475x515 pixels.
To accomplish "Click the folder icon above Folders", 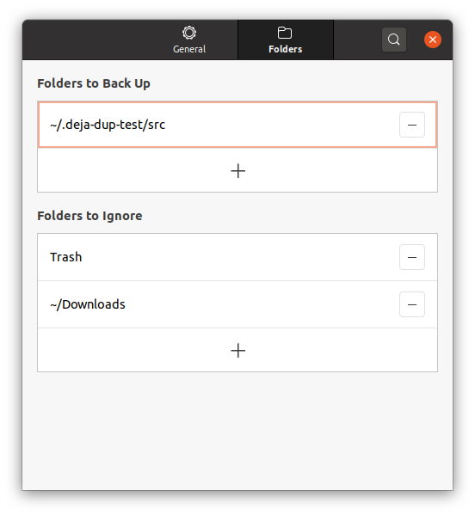I will click(x=285, y=33).
